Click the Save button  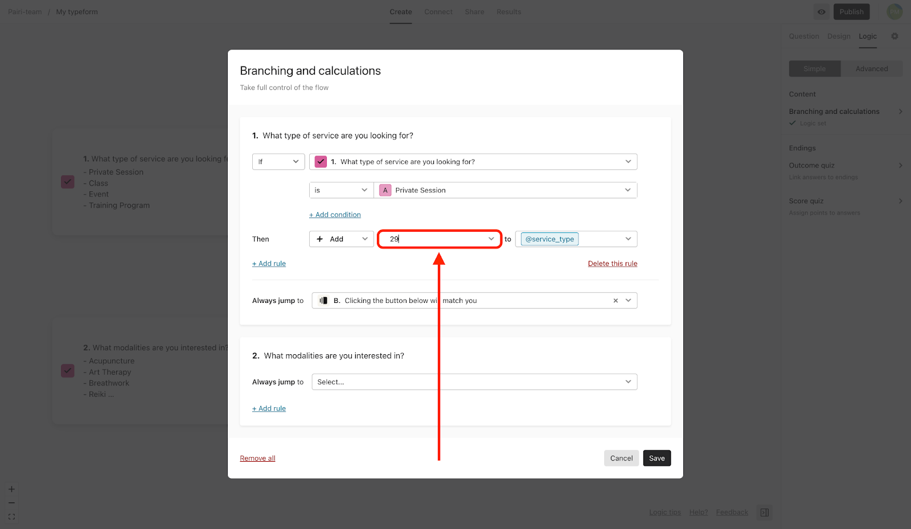(656, 458)
